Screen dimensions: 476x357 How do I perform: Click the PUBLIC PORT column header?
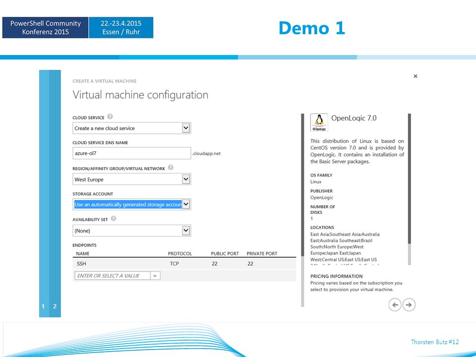(225, 253)
